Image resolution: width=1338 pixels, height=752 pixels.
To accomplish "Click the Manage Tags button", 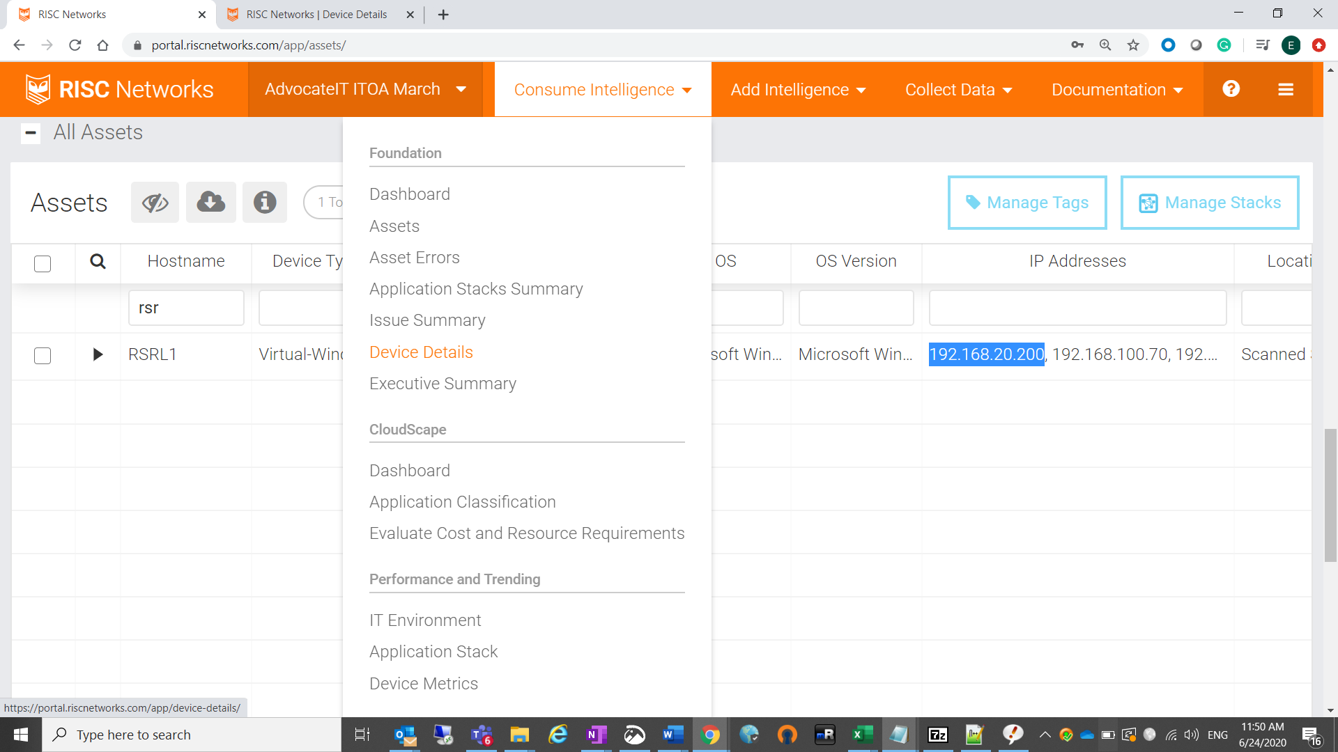I will (x=1027, y=203).
